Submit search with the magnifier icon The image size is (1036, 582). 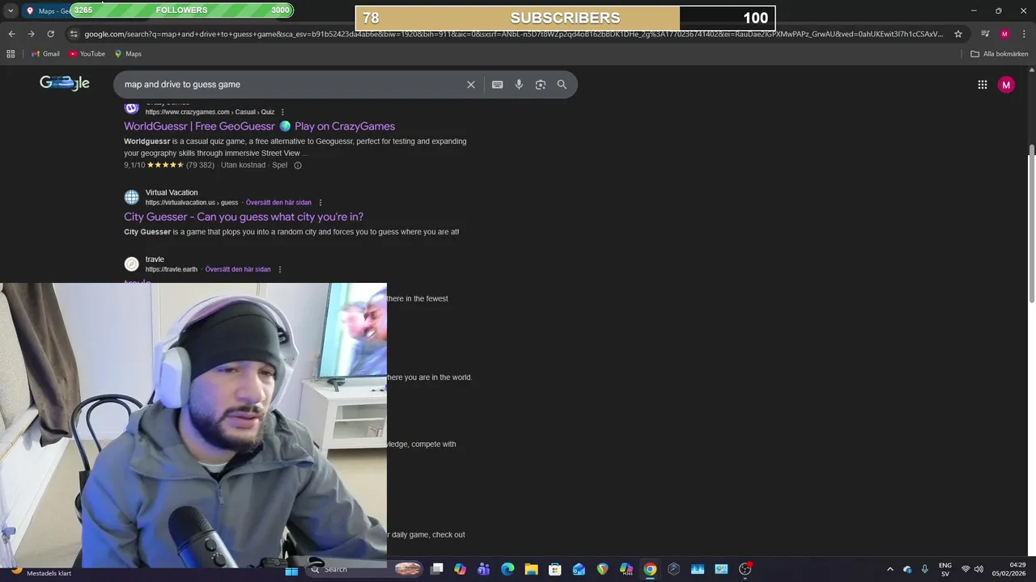[x=562, y=84]
